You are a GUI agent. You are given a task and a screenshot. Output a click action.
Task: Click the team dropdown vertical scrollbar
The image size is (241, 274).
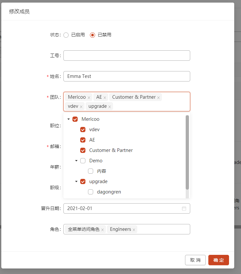pyautogui.click(x=187, y=152)
